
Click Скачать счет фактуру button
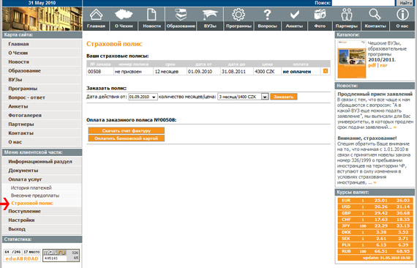[x=127, y=130]
